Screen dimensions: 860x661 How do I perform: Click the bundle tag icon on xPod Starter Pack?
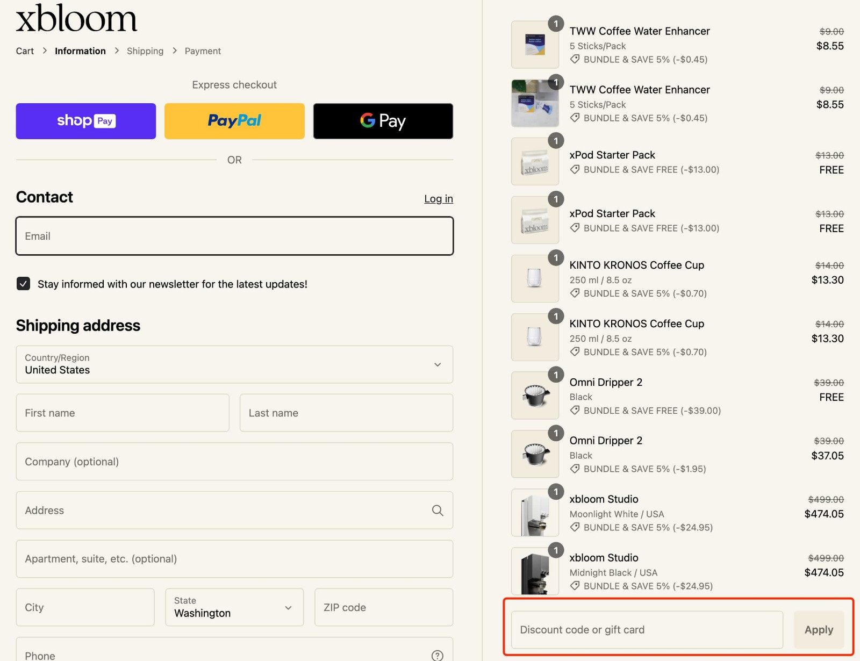tap(575, 169)
